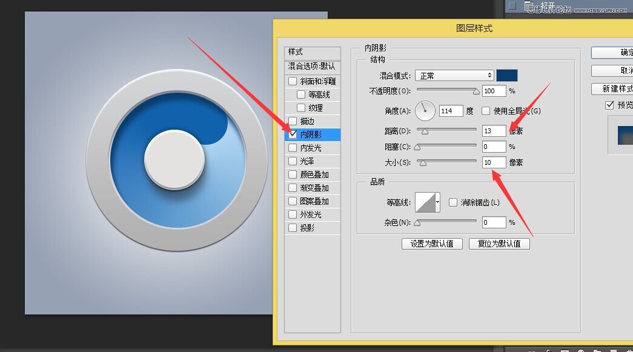This screenshot has height=352, width=633.
Task: Click the 杂色 value field showing 0
Action: coord(494,222)
